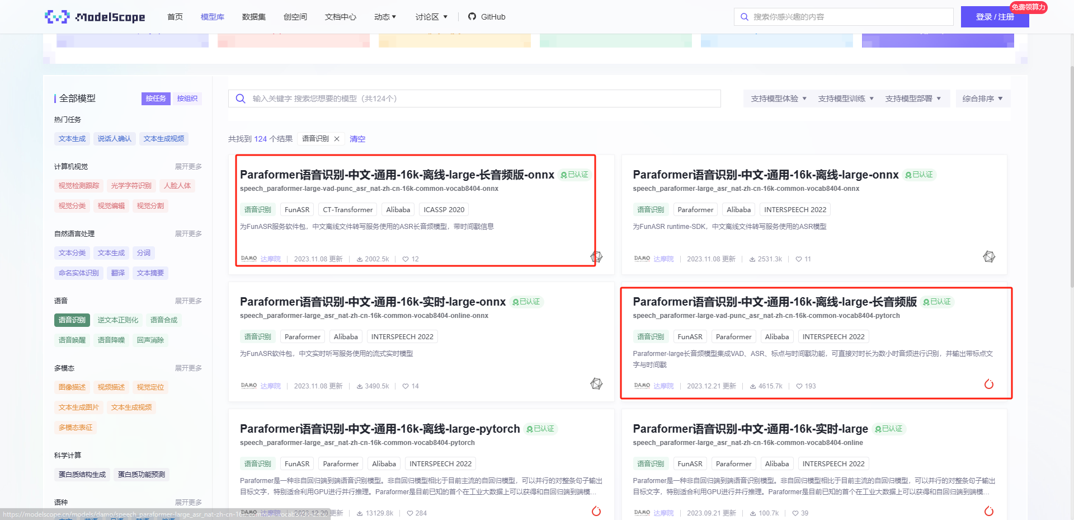Image resolution: width=1074 pixels, height=520 pixels.
Task: Click the 说话人确认 hot task tag
Action: coord(115,139)
